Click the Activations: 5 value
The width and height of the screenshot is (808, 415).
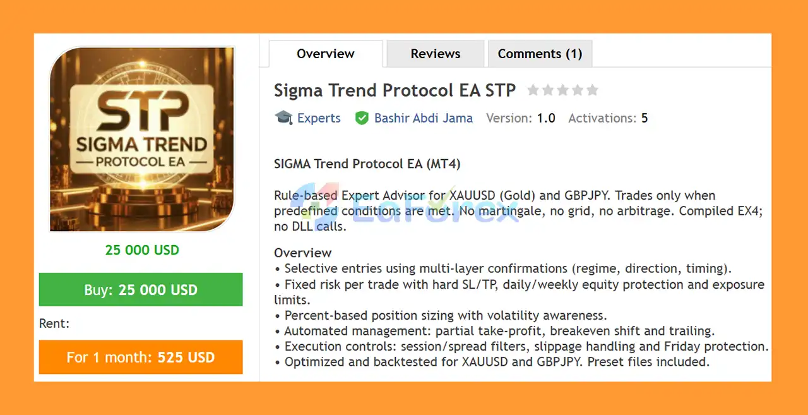coord(607,118)
